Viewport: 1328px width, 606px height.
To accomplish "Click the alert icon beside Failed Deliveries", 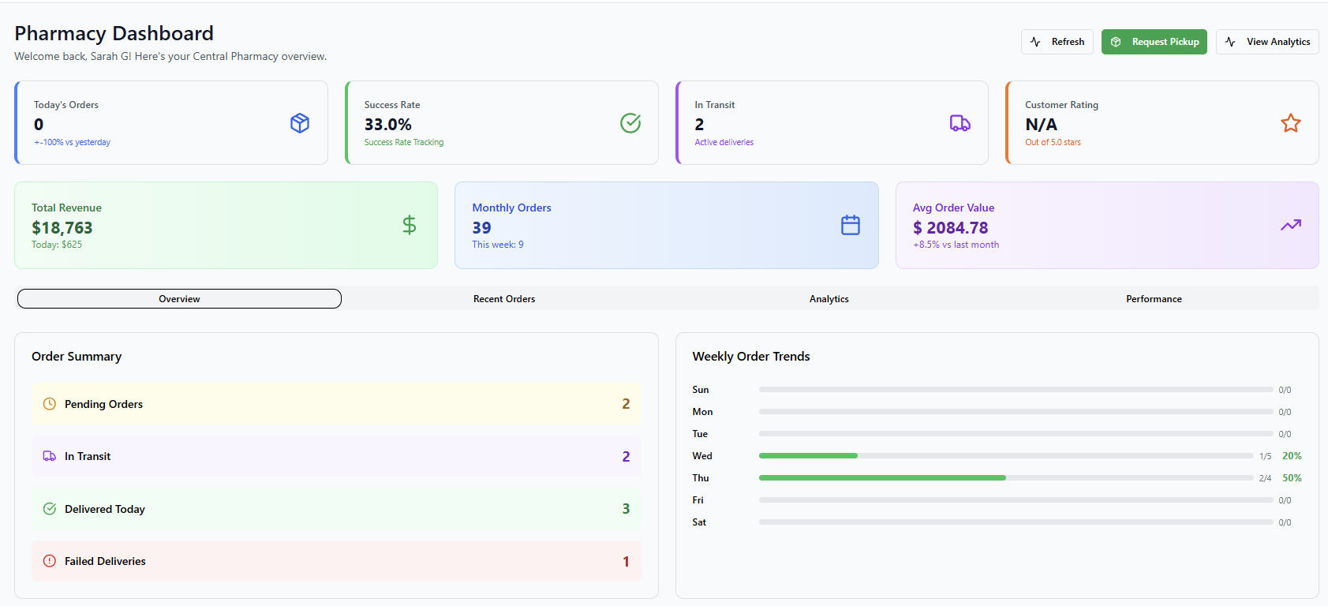I will [50, 561].
